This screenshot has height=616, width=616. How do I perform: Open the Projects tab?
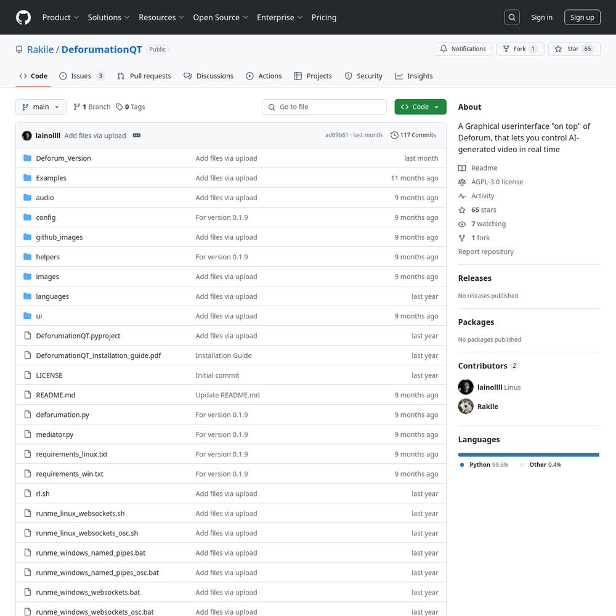[313, 76]
